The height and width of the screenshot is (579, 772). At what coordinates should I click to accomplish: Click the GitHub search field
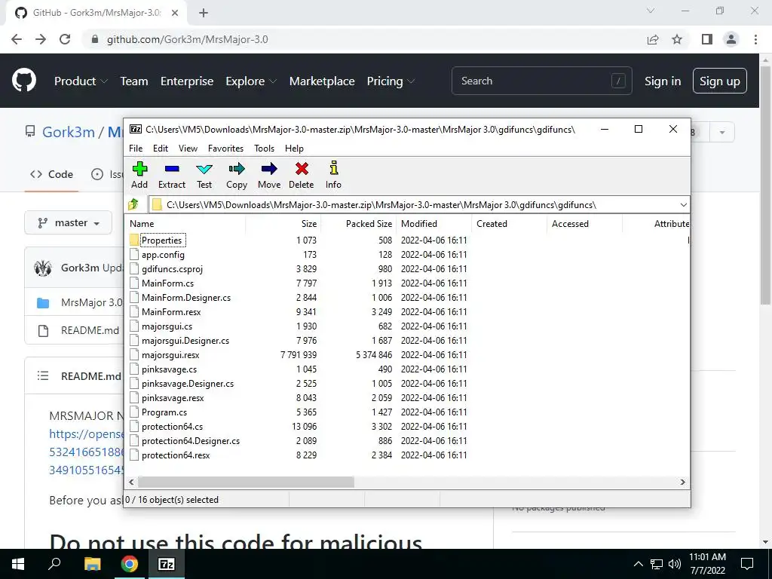pos(541,81)
